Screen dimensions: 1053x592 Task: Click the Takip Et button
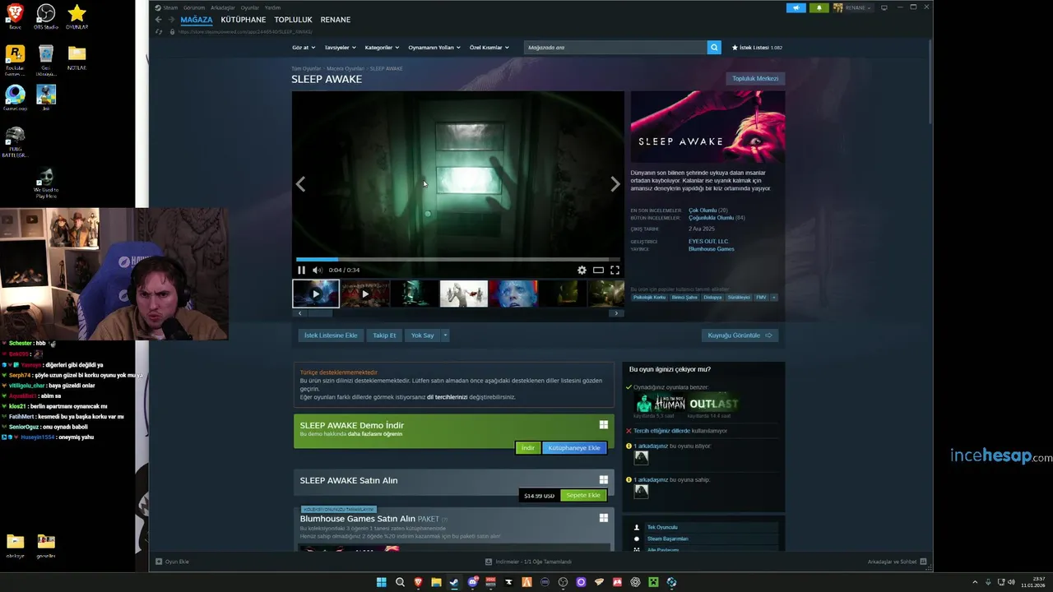384,335
